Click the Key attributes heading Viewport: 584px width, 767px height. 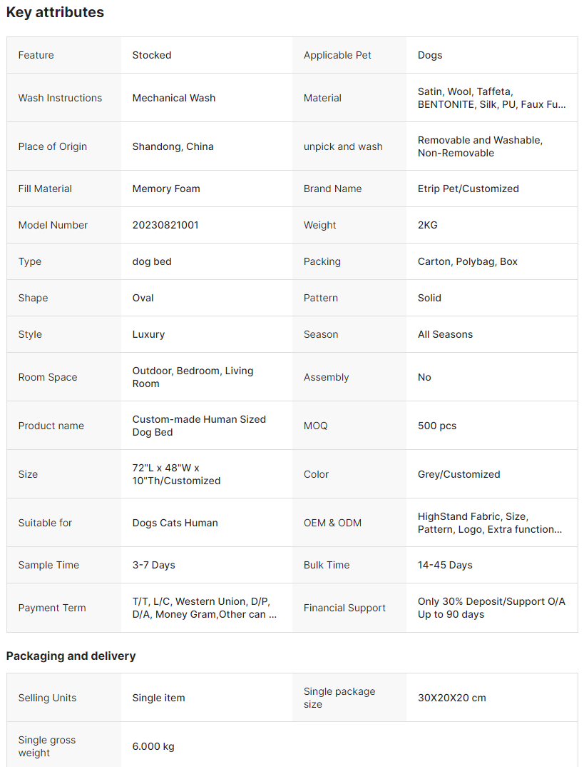tap(55, 12)
